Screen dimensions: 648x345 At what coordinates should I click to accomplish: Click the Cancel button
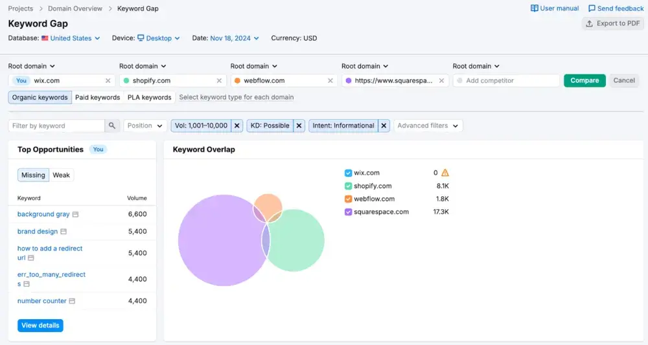(624, 80)
